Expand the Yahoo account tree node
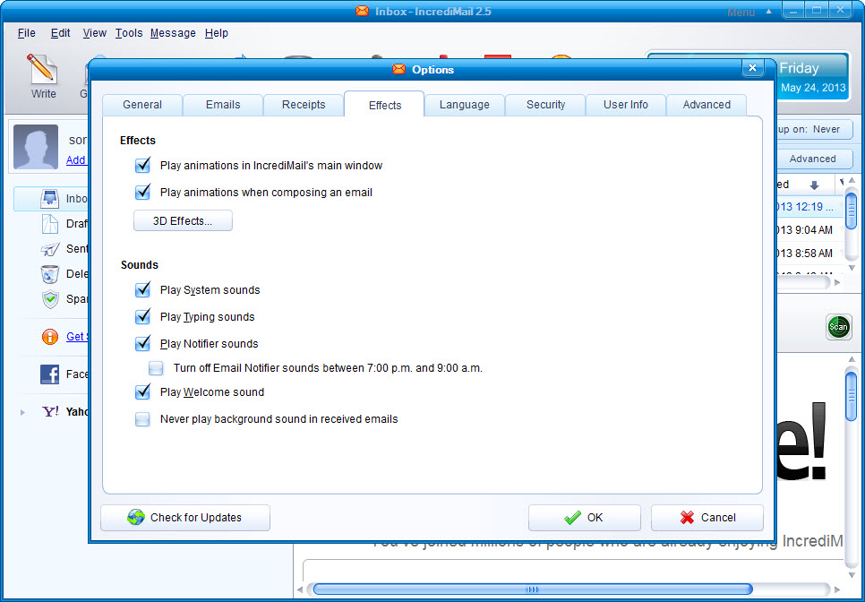The height and width of the screenshot is (602, 865). click(x=23, y=413)
